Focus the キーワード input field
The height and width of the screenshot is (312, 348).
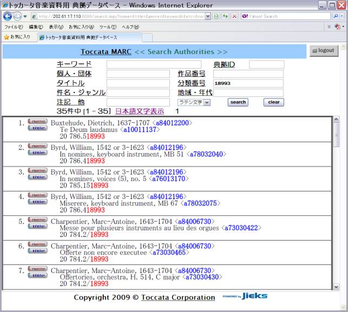(x=154, y=64)
